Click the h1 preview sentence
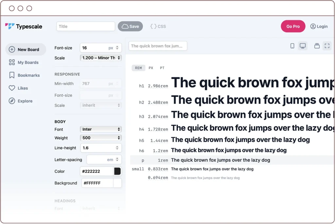 (x=253, y=83)
